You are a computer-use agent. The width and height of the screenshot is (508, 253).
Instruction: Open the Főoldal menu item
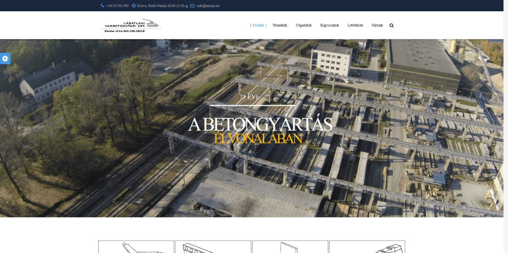258,26
